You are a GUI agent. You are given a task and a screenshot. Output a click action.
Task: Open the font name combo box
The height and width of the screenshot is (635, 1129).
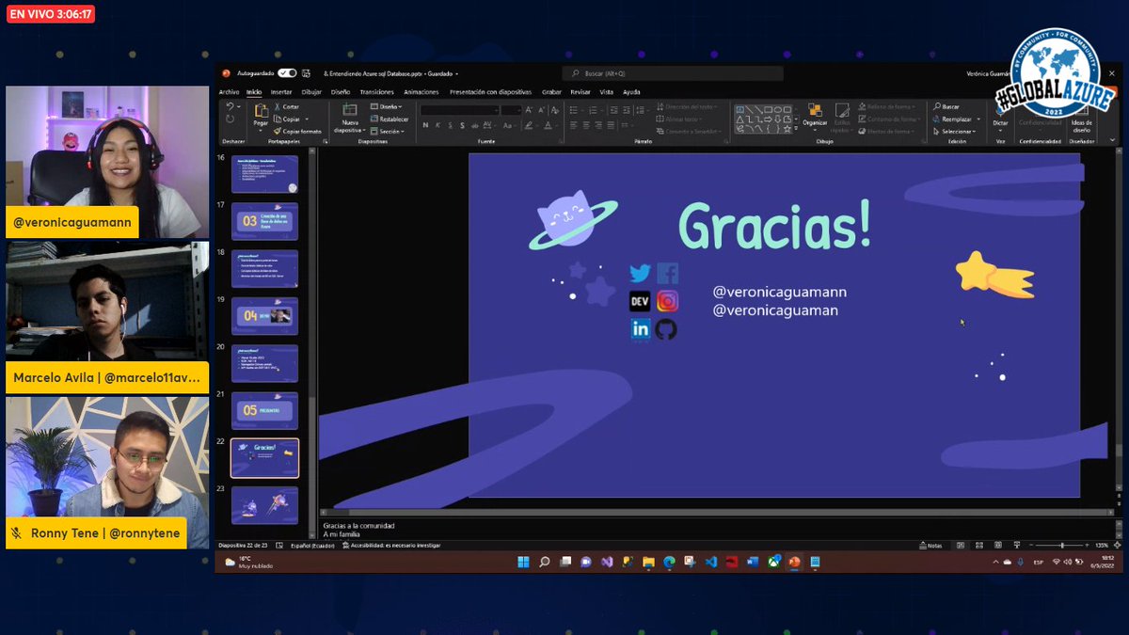coord(459,110)
